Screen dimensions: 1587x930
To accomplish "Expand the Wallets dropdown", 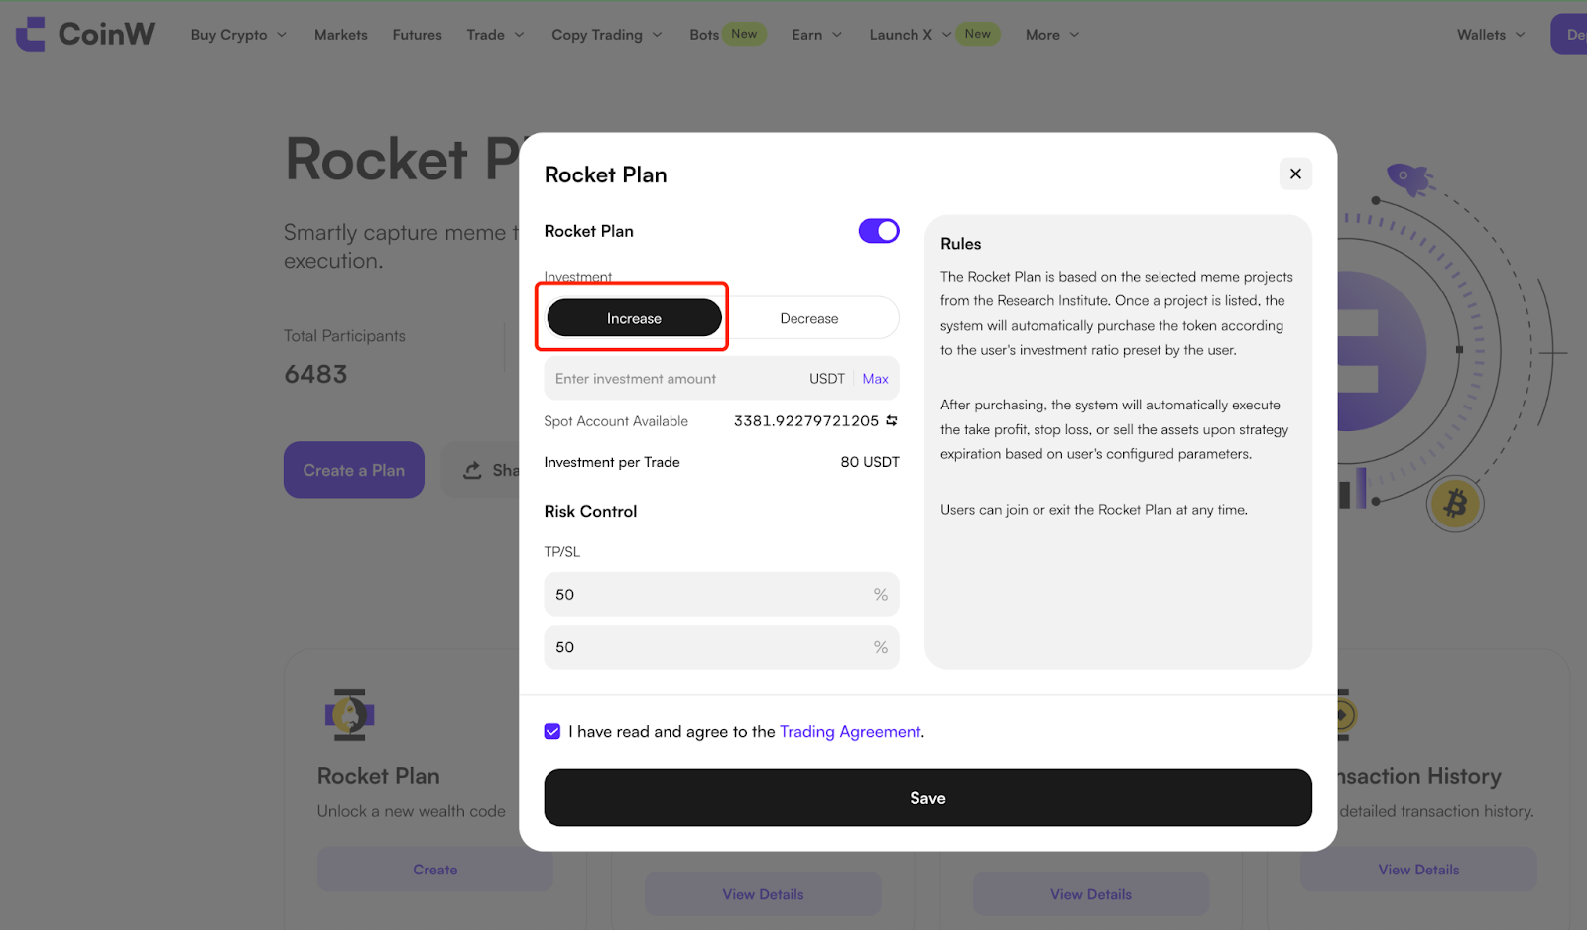I will click(x=1491, y=35).
